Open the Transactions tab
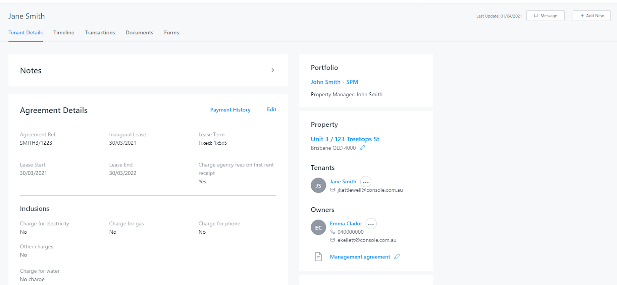This screenshot has height=285, width=617. (100, 33)
